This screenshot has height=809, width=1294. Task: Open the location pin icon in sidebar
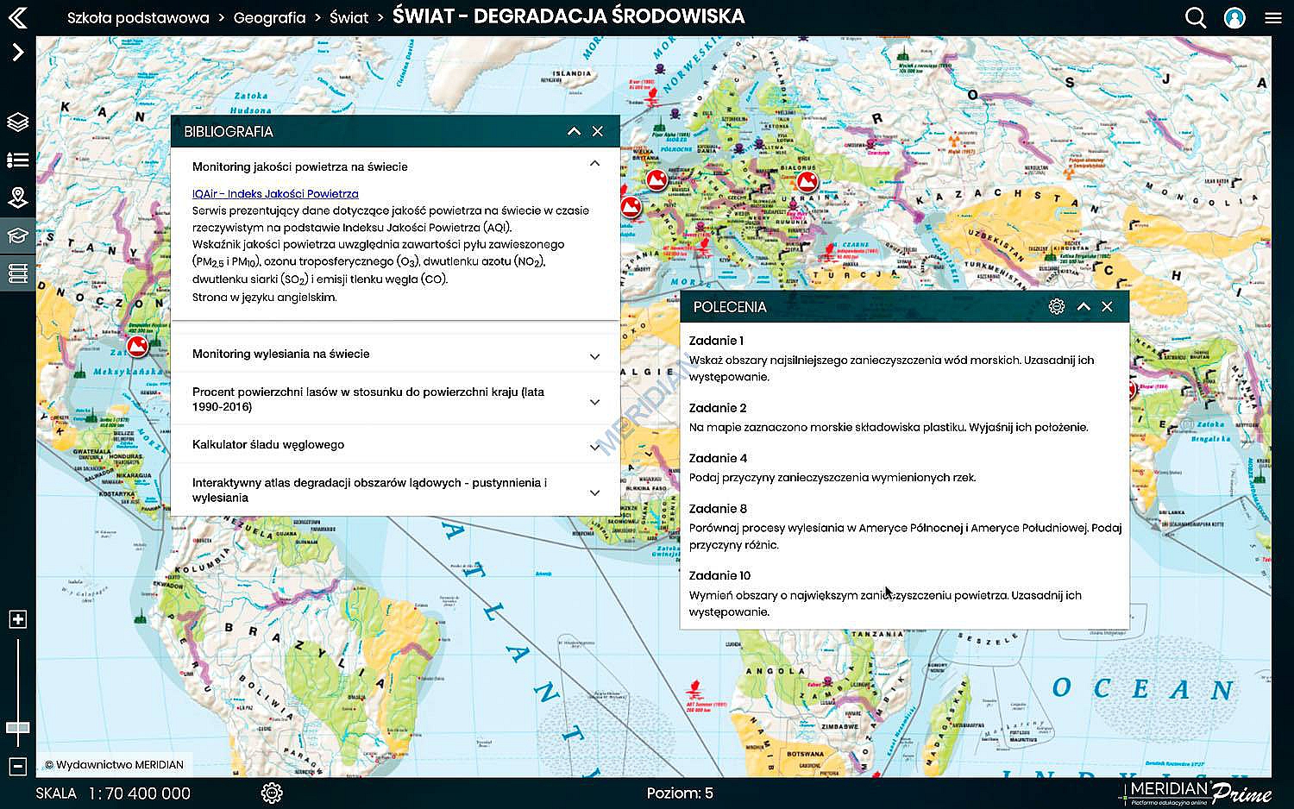[17, 198]
